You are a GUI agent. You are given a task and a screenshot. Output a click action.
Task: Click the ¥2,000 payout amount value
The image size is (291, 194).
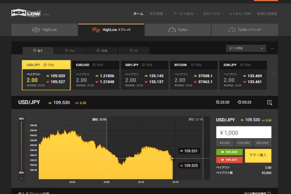pos(267,173)
